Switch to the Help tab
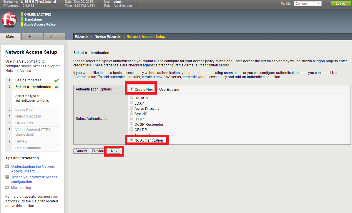The height and width of the screenshot is (213, 352). coord(33,37)
